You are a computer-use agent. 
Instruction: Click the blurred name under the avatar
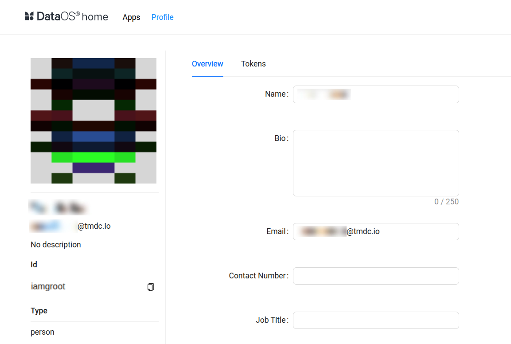pos(58,207)
